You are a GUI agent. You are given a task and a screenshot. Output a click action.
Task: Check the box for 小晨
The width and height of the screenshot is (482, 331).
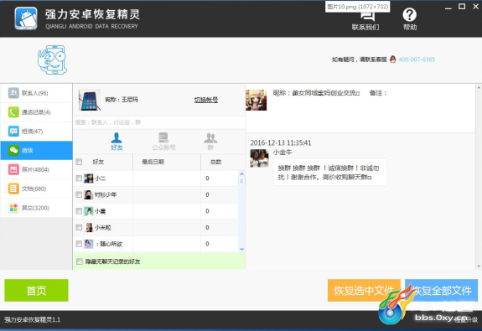79,211
